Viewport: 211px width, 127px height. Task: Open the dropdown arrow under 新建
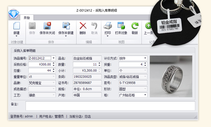coord(16,36)
